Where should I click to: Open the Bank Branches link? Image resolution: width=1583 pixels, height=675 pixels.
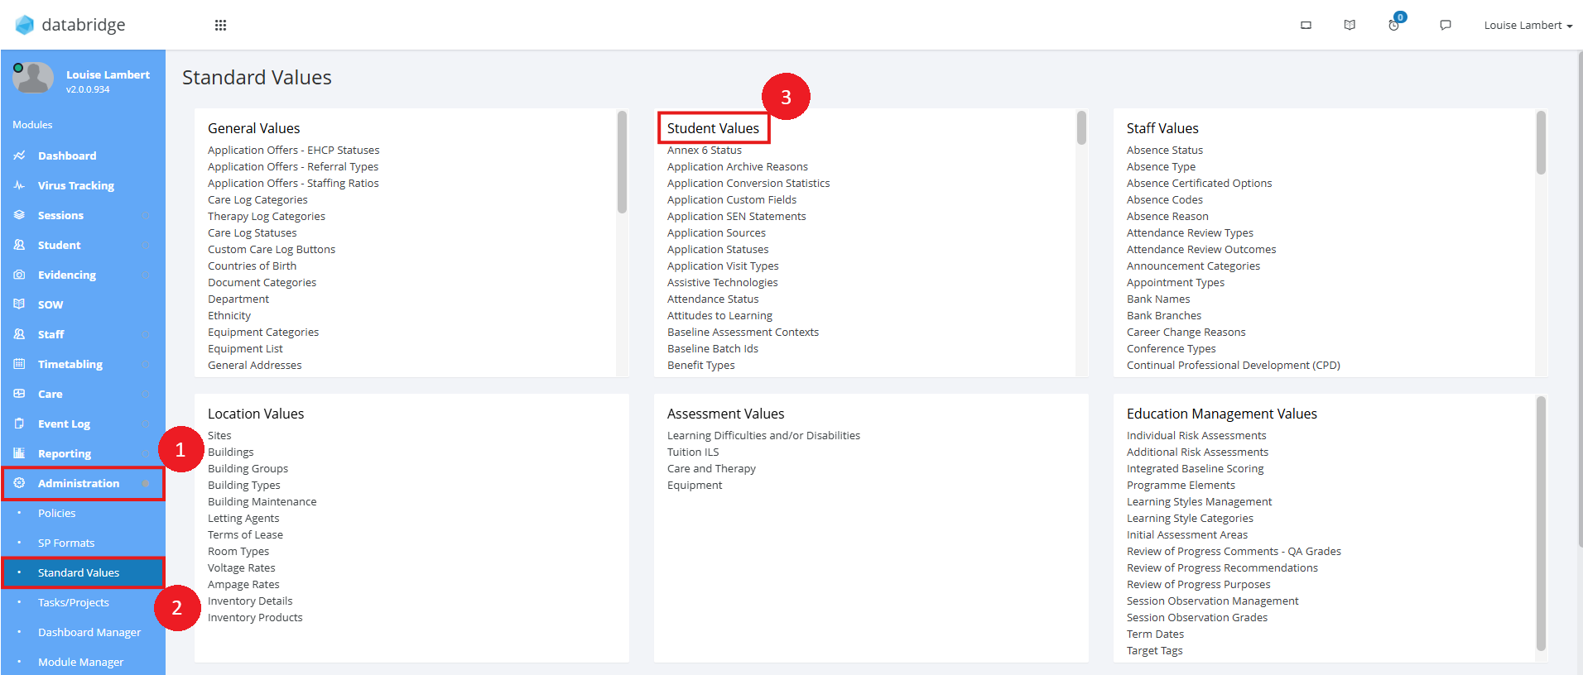tap(1164, 315)
